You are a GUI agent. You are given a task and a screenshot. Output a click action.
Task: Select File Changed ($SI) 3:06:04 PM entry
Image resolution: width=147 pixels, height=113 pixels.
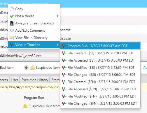click(x=100, y=75)
